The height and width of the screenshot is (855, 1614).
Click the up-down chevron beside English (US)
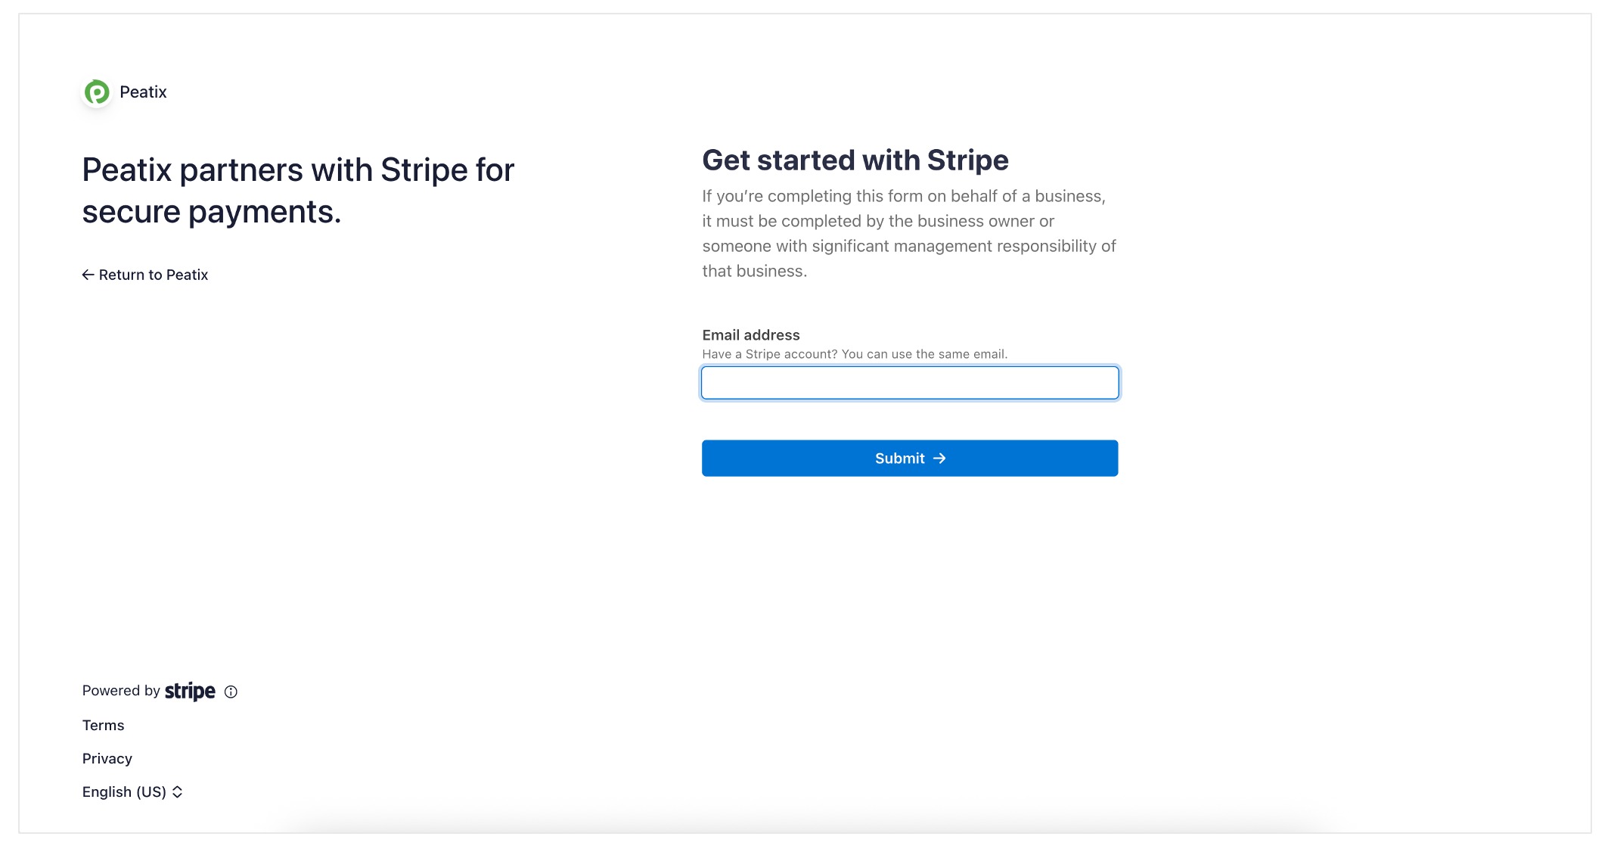(x=177, y=792)
